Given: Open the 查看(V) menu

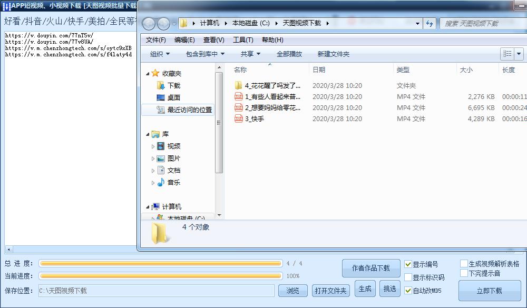Looking at the screenshot, I should pos(214,40).
